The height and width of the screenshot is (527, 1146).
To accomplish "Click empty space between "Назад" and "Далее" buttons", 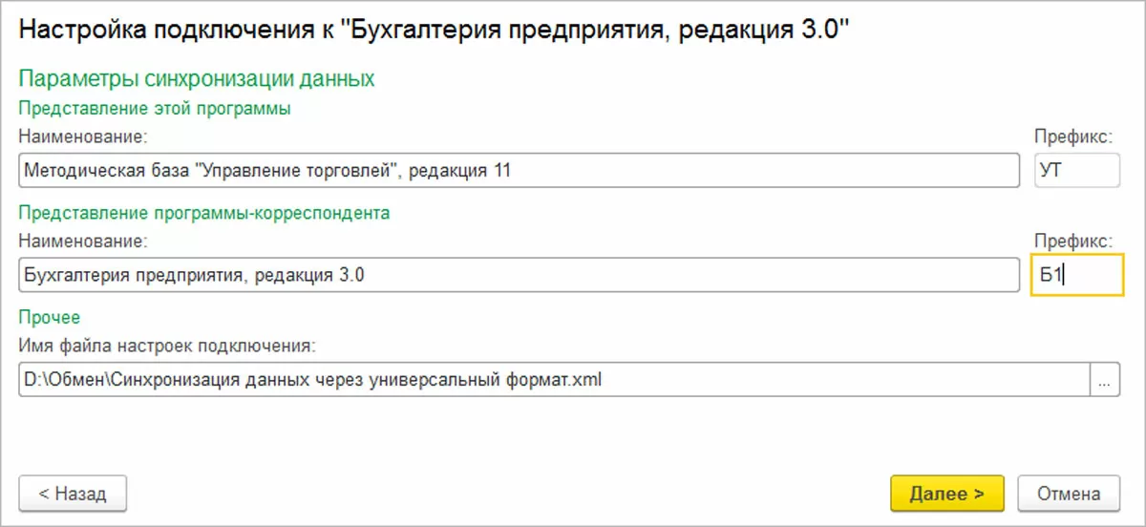I will point(506,494).
